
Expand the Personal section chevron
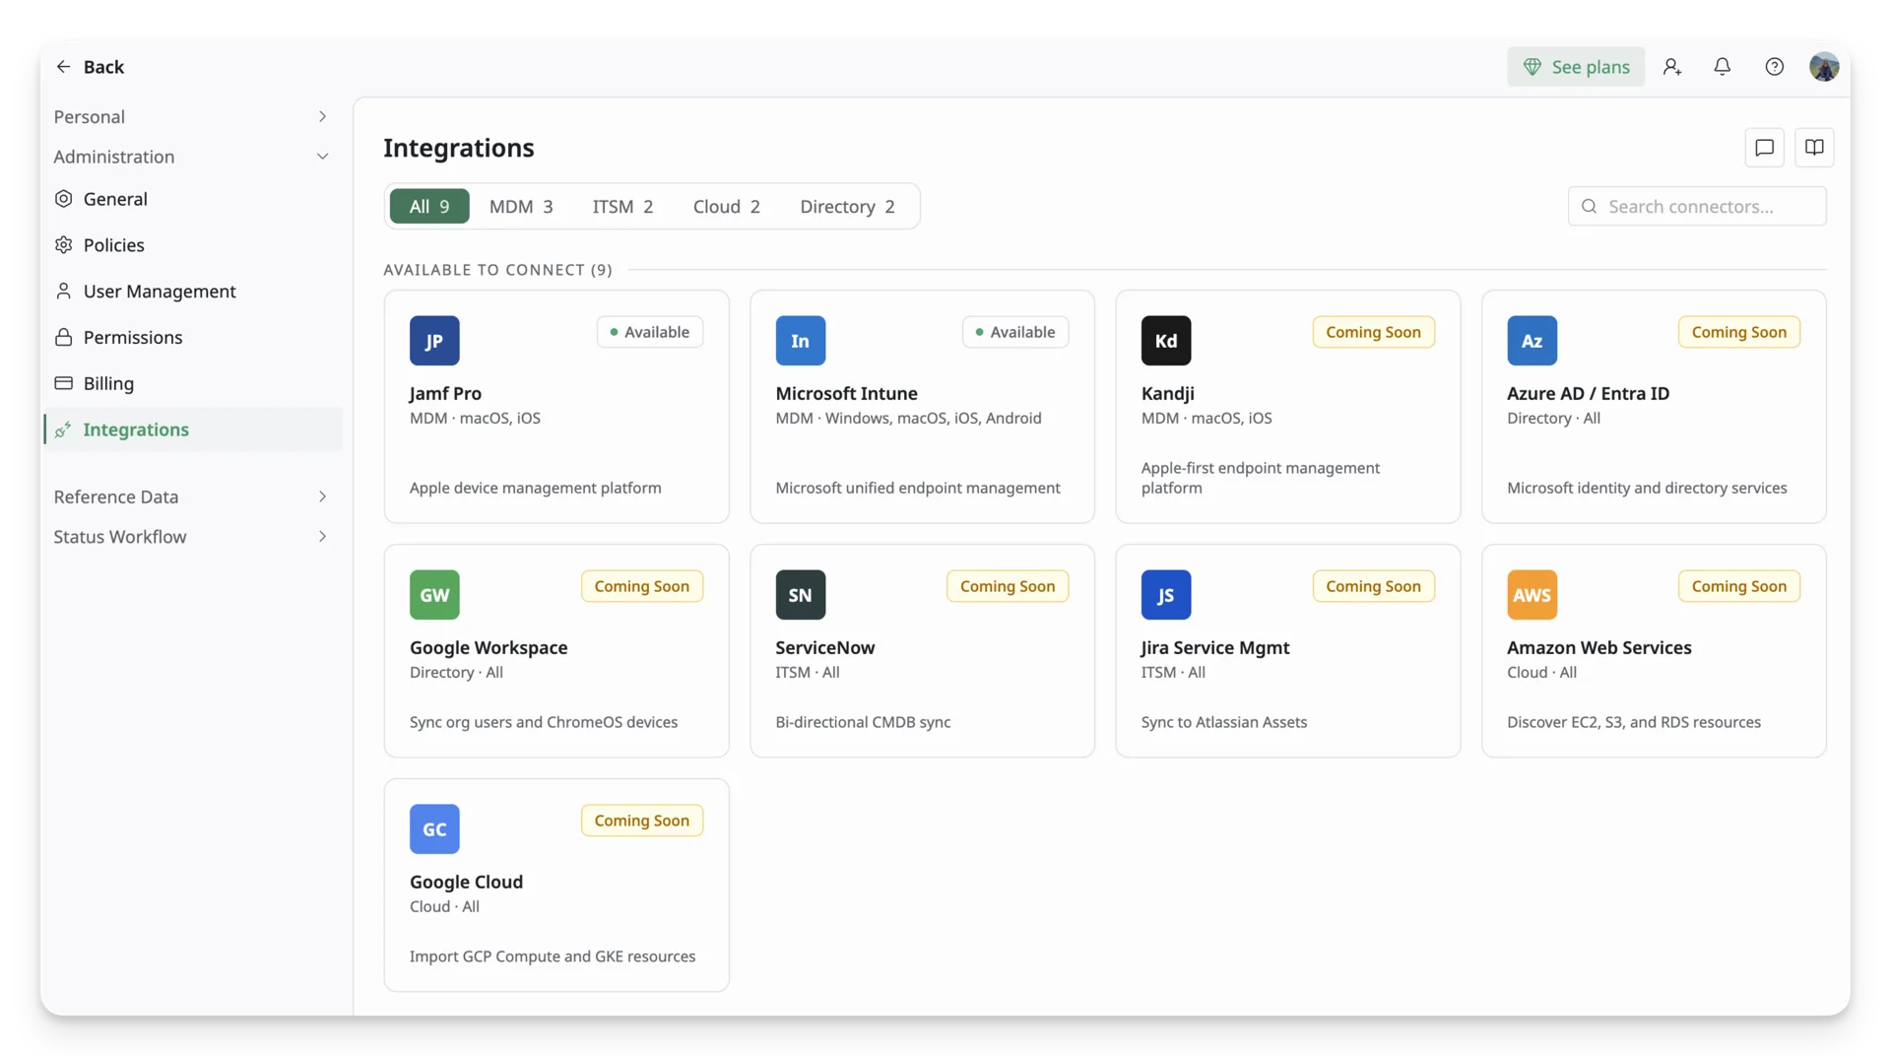322,116
